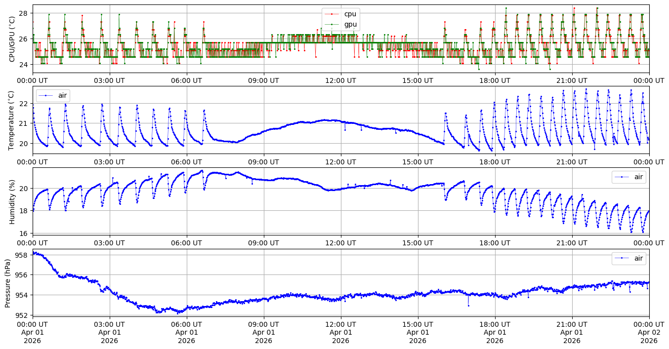
Task: Click 03:00 UT tick below the Temperature panel
Action: (109, 162)
